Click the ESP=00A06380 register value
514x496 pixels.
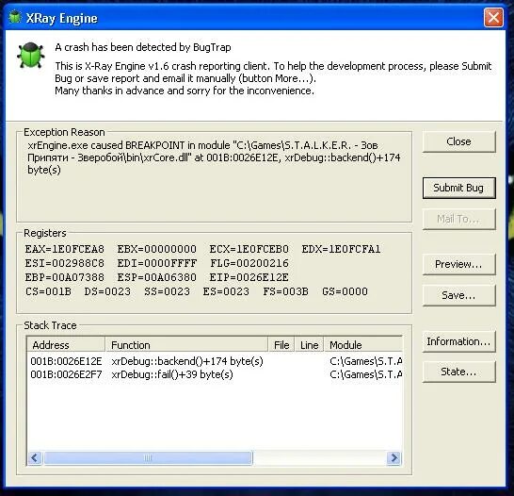[x=157, y=277]
